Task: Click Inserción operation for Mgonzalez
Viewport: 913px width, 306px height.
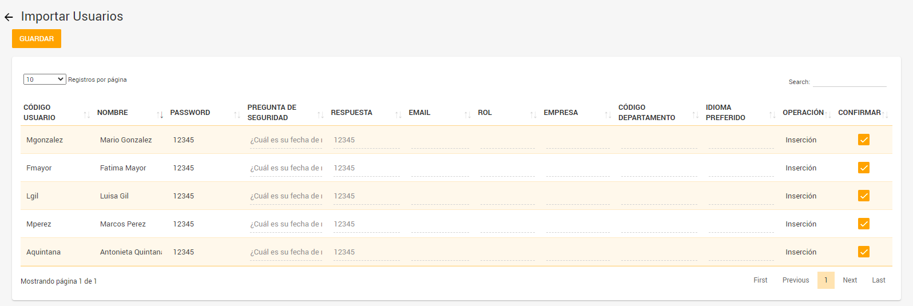Action: click(x=801, y=140)
